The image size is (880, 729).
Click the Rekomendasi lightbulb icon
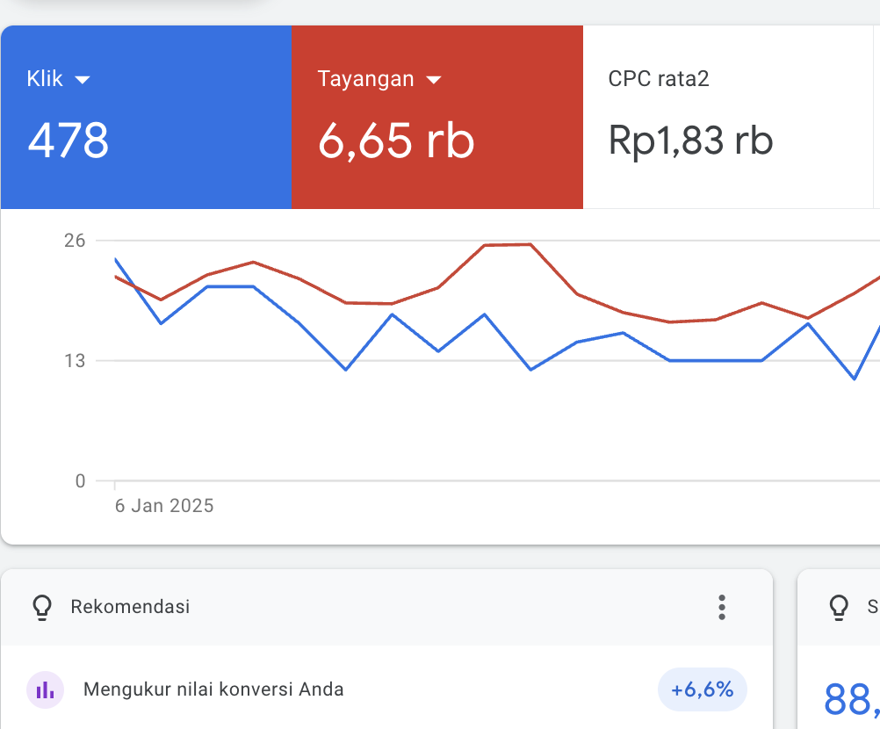[41, 607]
